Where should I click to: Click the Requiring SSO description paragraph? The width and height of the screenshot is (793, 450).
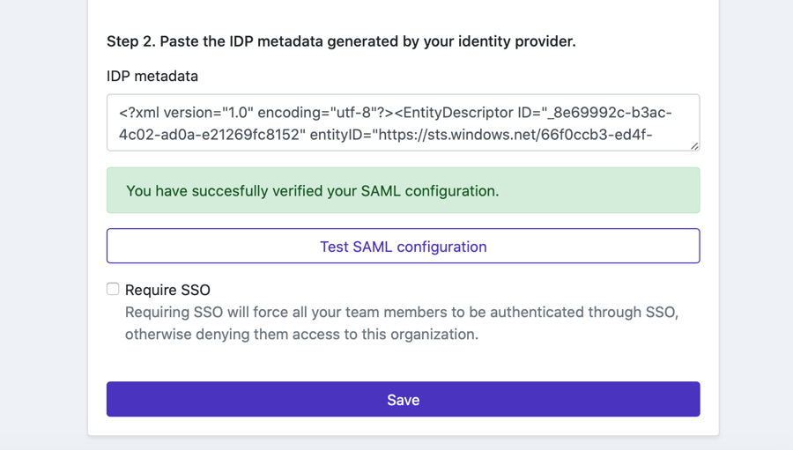pos(401,323)
